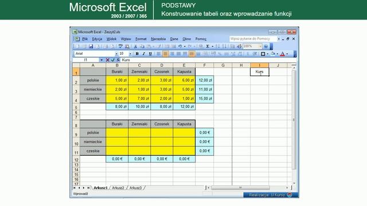Click the Increase Indent icon
This screenshot has height=206, width=367.
click(255, 54)
